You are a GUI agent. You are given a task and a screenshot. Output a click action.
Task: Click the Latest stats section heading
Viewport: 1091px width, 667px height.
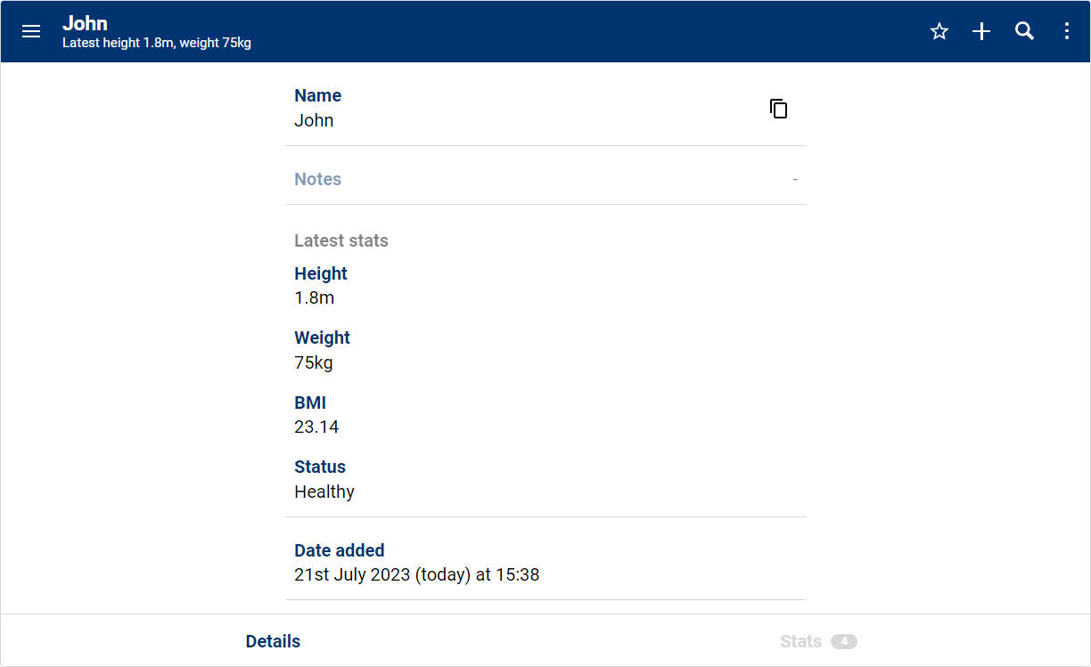340,240
